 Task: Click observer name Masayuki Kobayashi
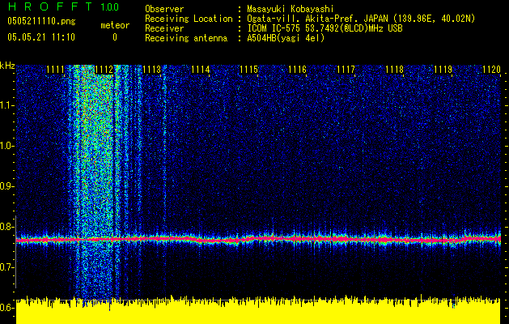tap(291, 9)
